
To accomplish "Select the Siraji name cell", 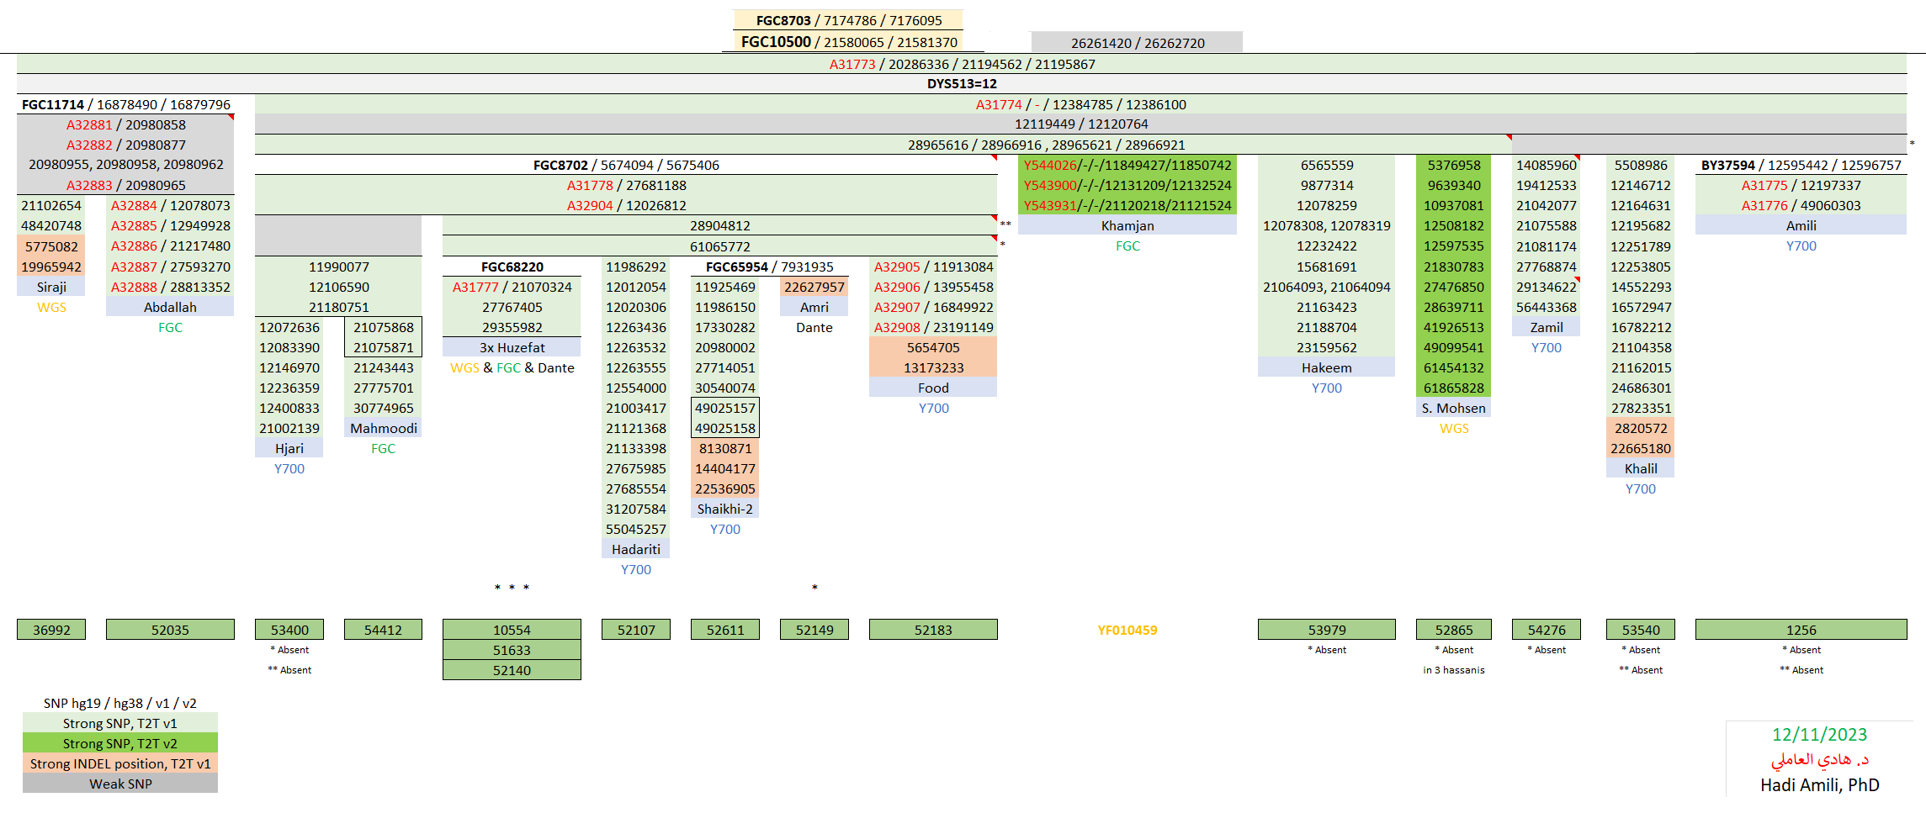I will click(51, 287).
